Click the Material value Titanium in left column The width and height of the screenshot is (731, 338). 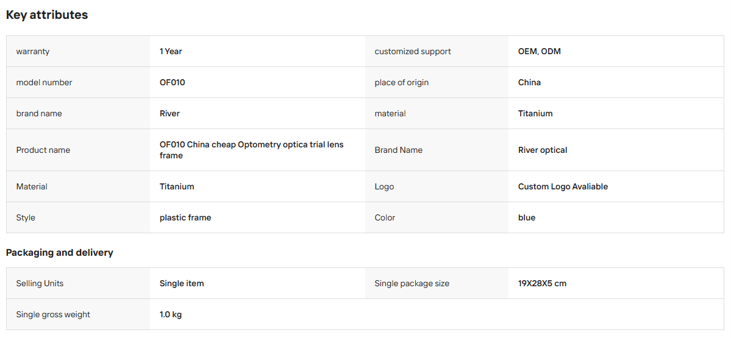pyautogui.click(x=177, y=186)
